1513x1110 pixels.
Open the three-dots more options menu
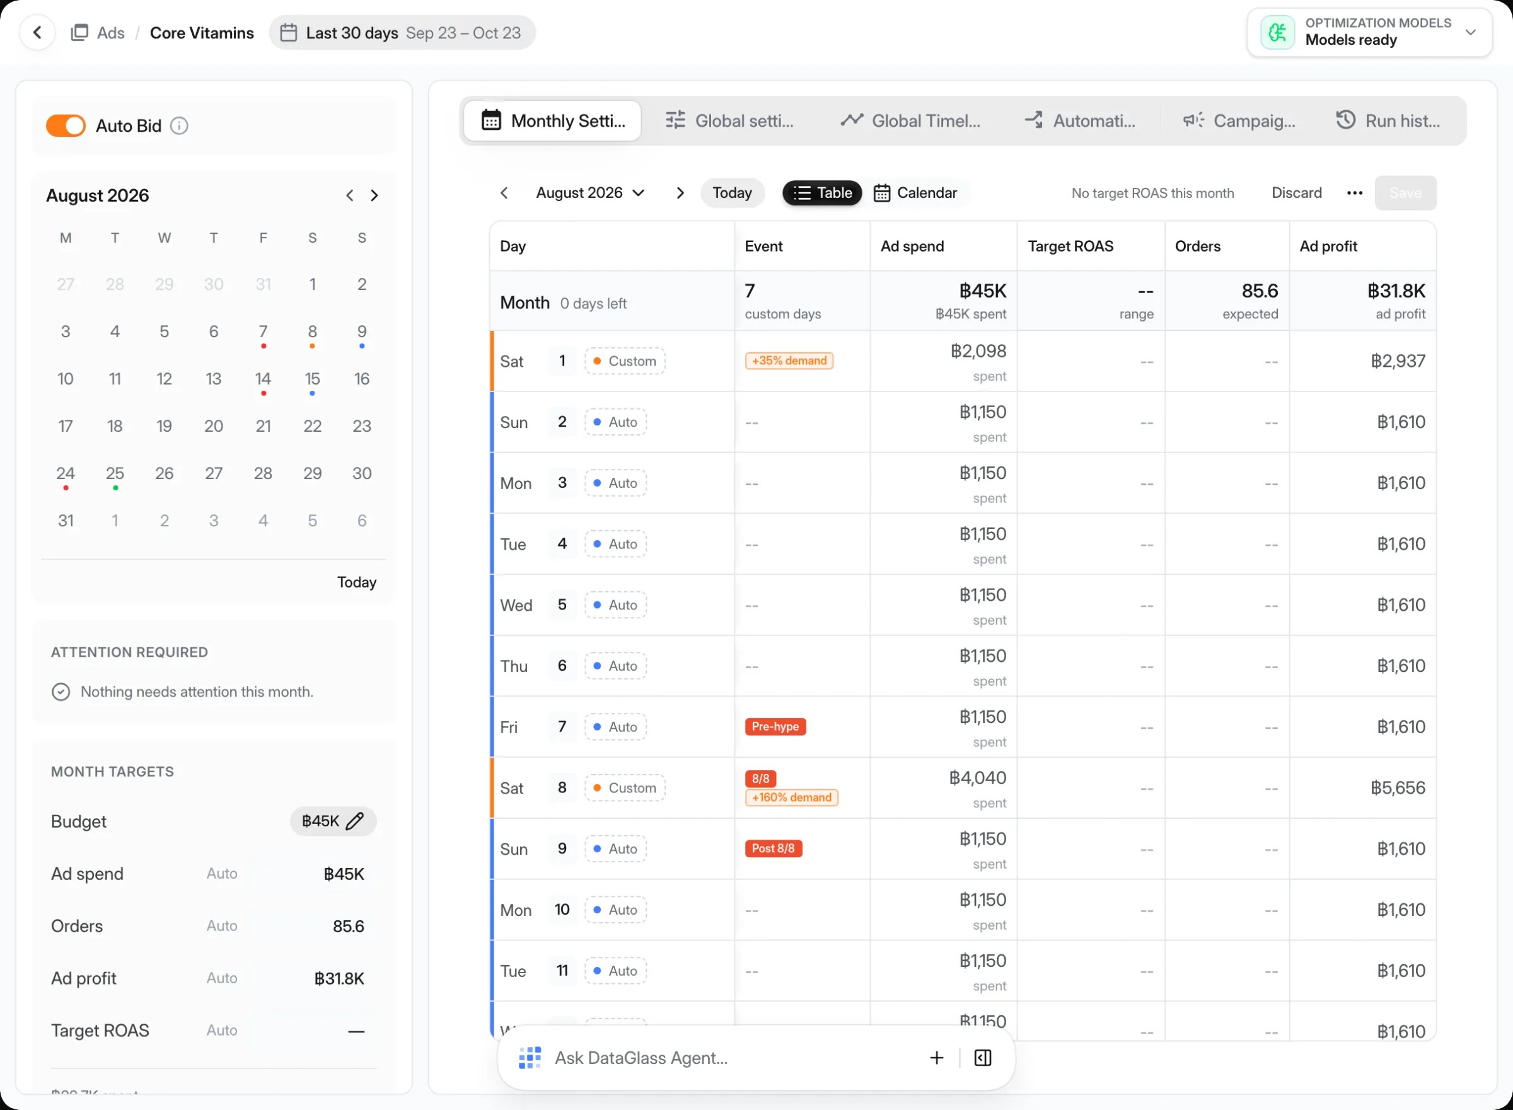1354,193
